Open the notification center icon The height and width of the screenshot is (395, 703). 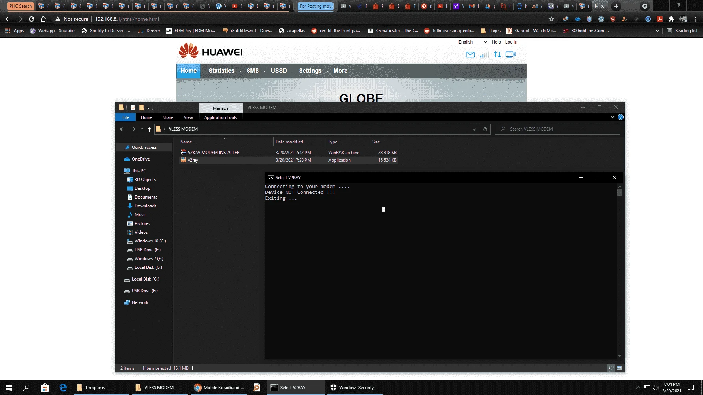[691, 388]
